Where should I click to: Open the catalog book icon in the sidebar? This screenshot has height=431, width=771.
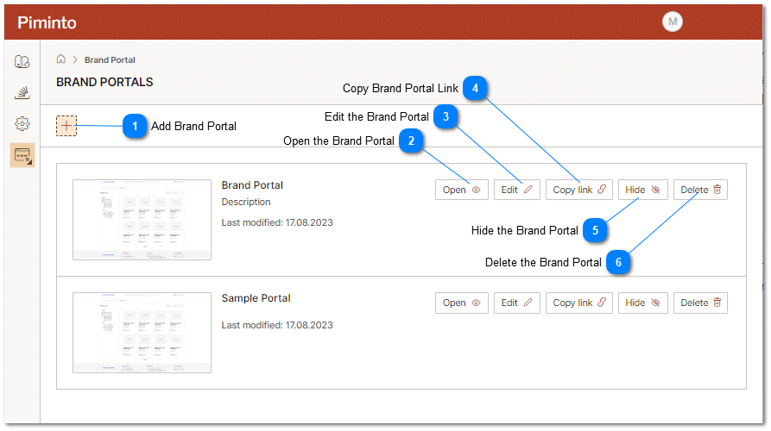click(22, 61)
